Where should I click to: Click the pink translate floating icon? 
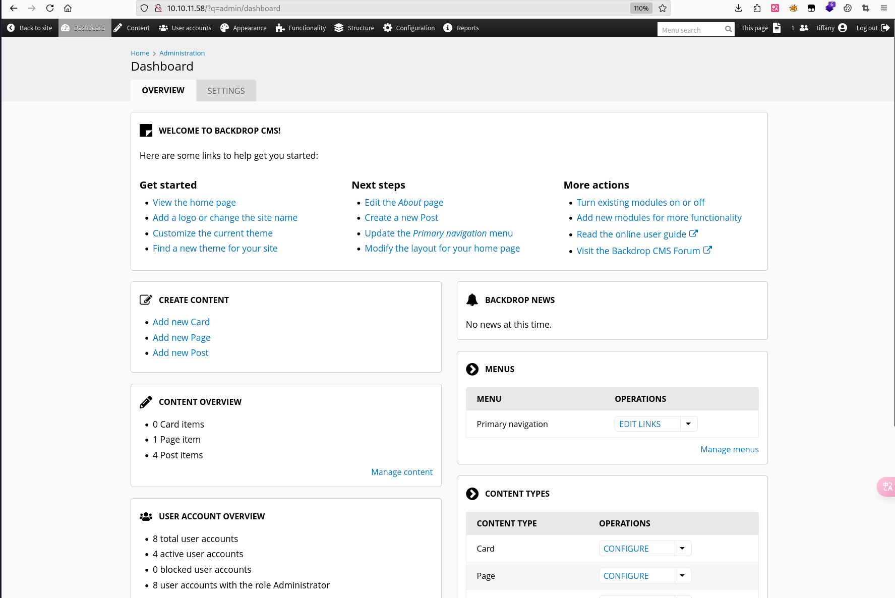tap(887, 487)
